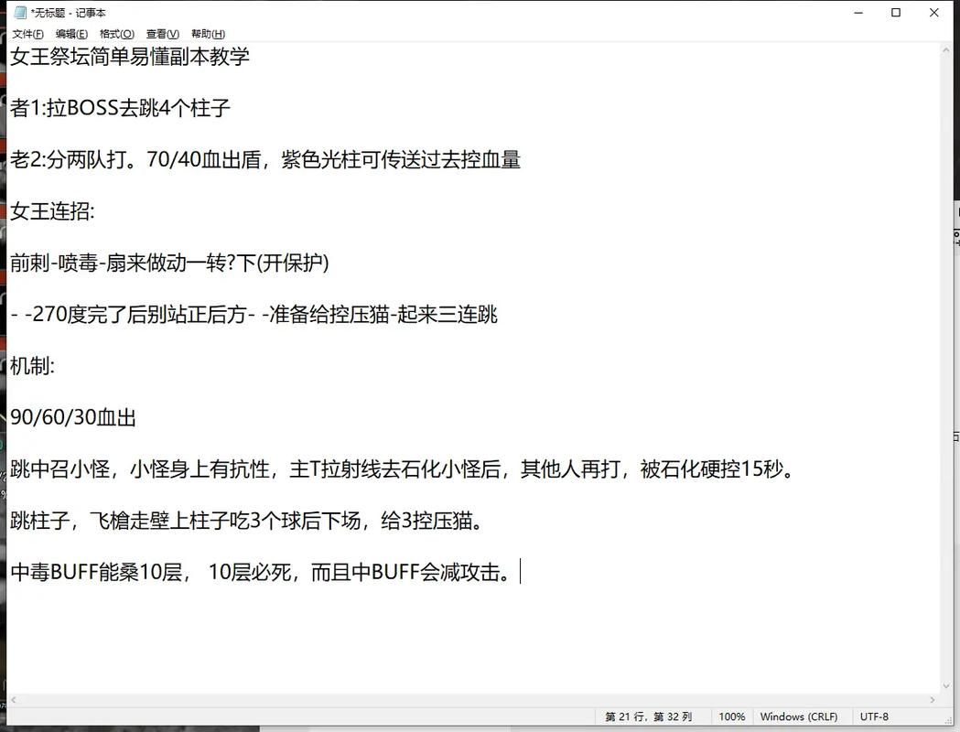Open the 文件(F) menu
The width and height of the screenshot is (960, 732).
[27, 34]
